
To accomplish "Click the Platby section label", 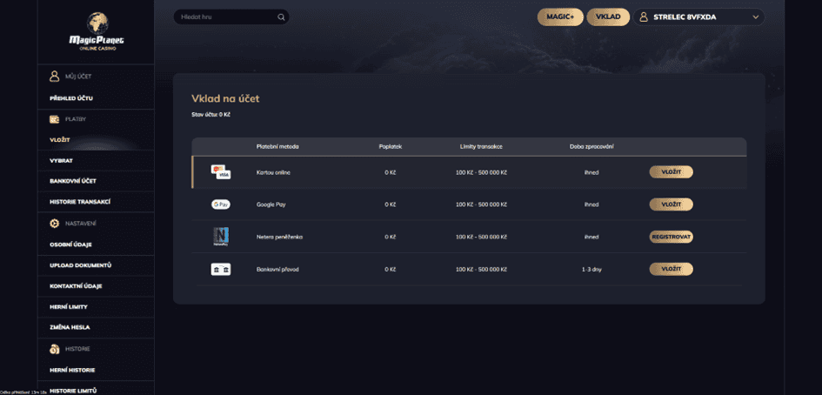I will click(76, 119).
